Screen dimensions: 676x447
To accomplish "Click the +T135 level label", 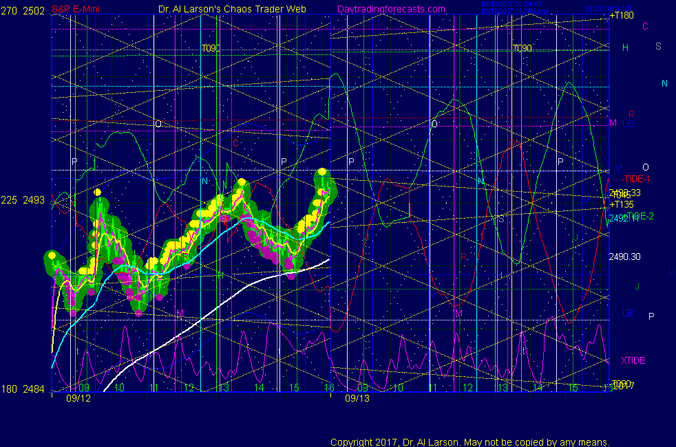I will pyautogui.click(x=622, y=204).
